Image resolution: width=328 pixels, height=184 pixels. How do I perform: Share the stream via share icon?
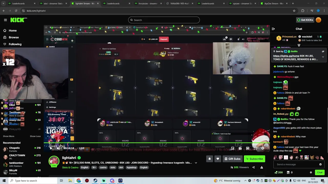(x=253, y=167)
